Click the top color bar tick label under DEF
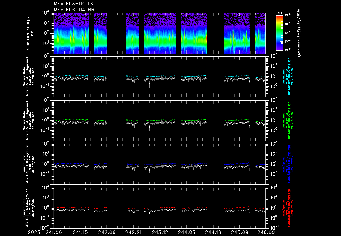The height and width of the screenshot is (236, 341). coord(287,15)
